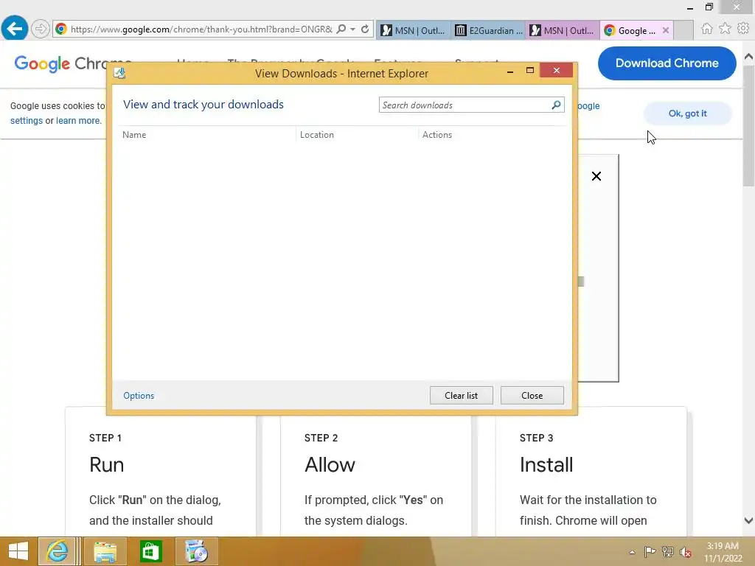Restore down the Internet Explorer main window
Viewport: 755px width, 566px height.
709,7
